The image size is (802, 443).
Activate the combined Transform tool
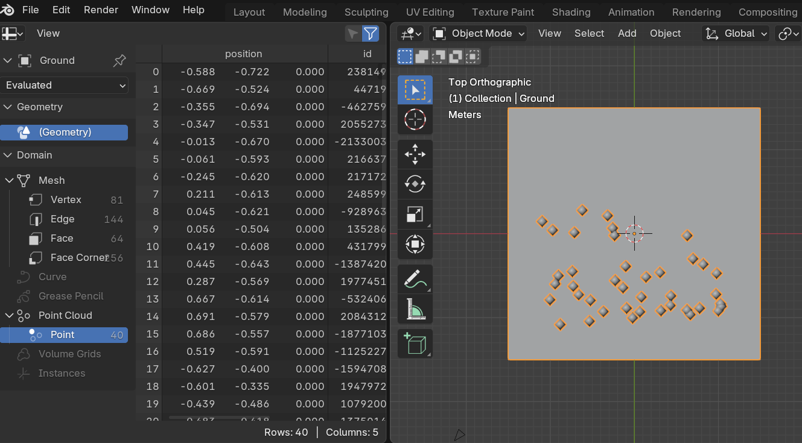415,243
